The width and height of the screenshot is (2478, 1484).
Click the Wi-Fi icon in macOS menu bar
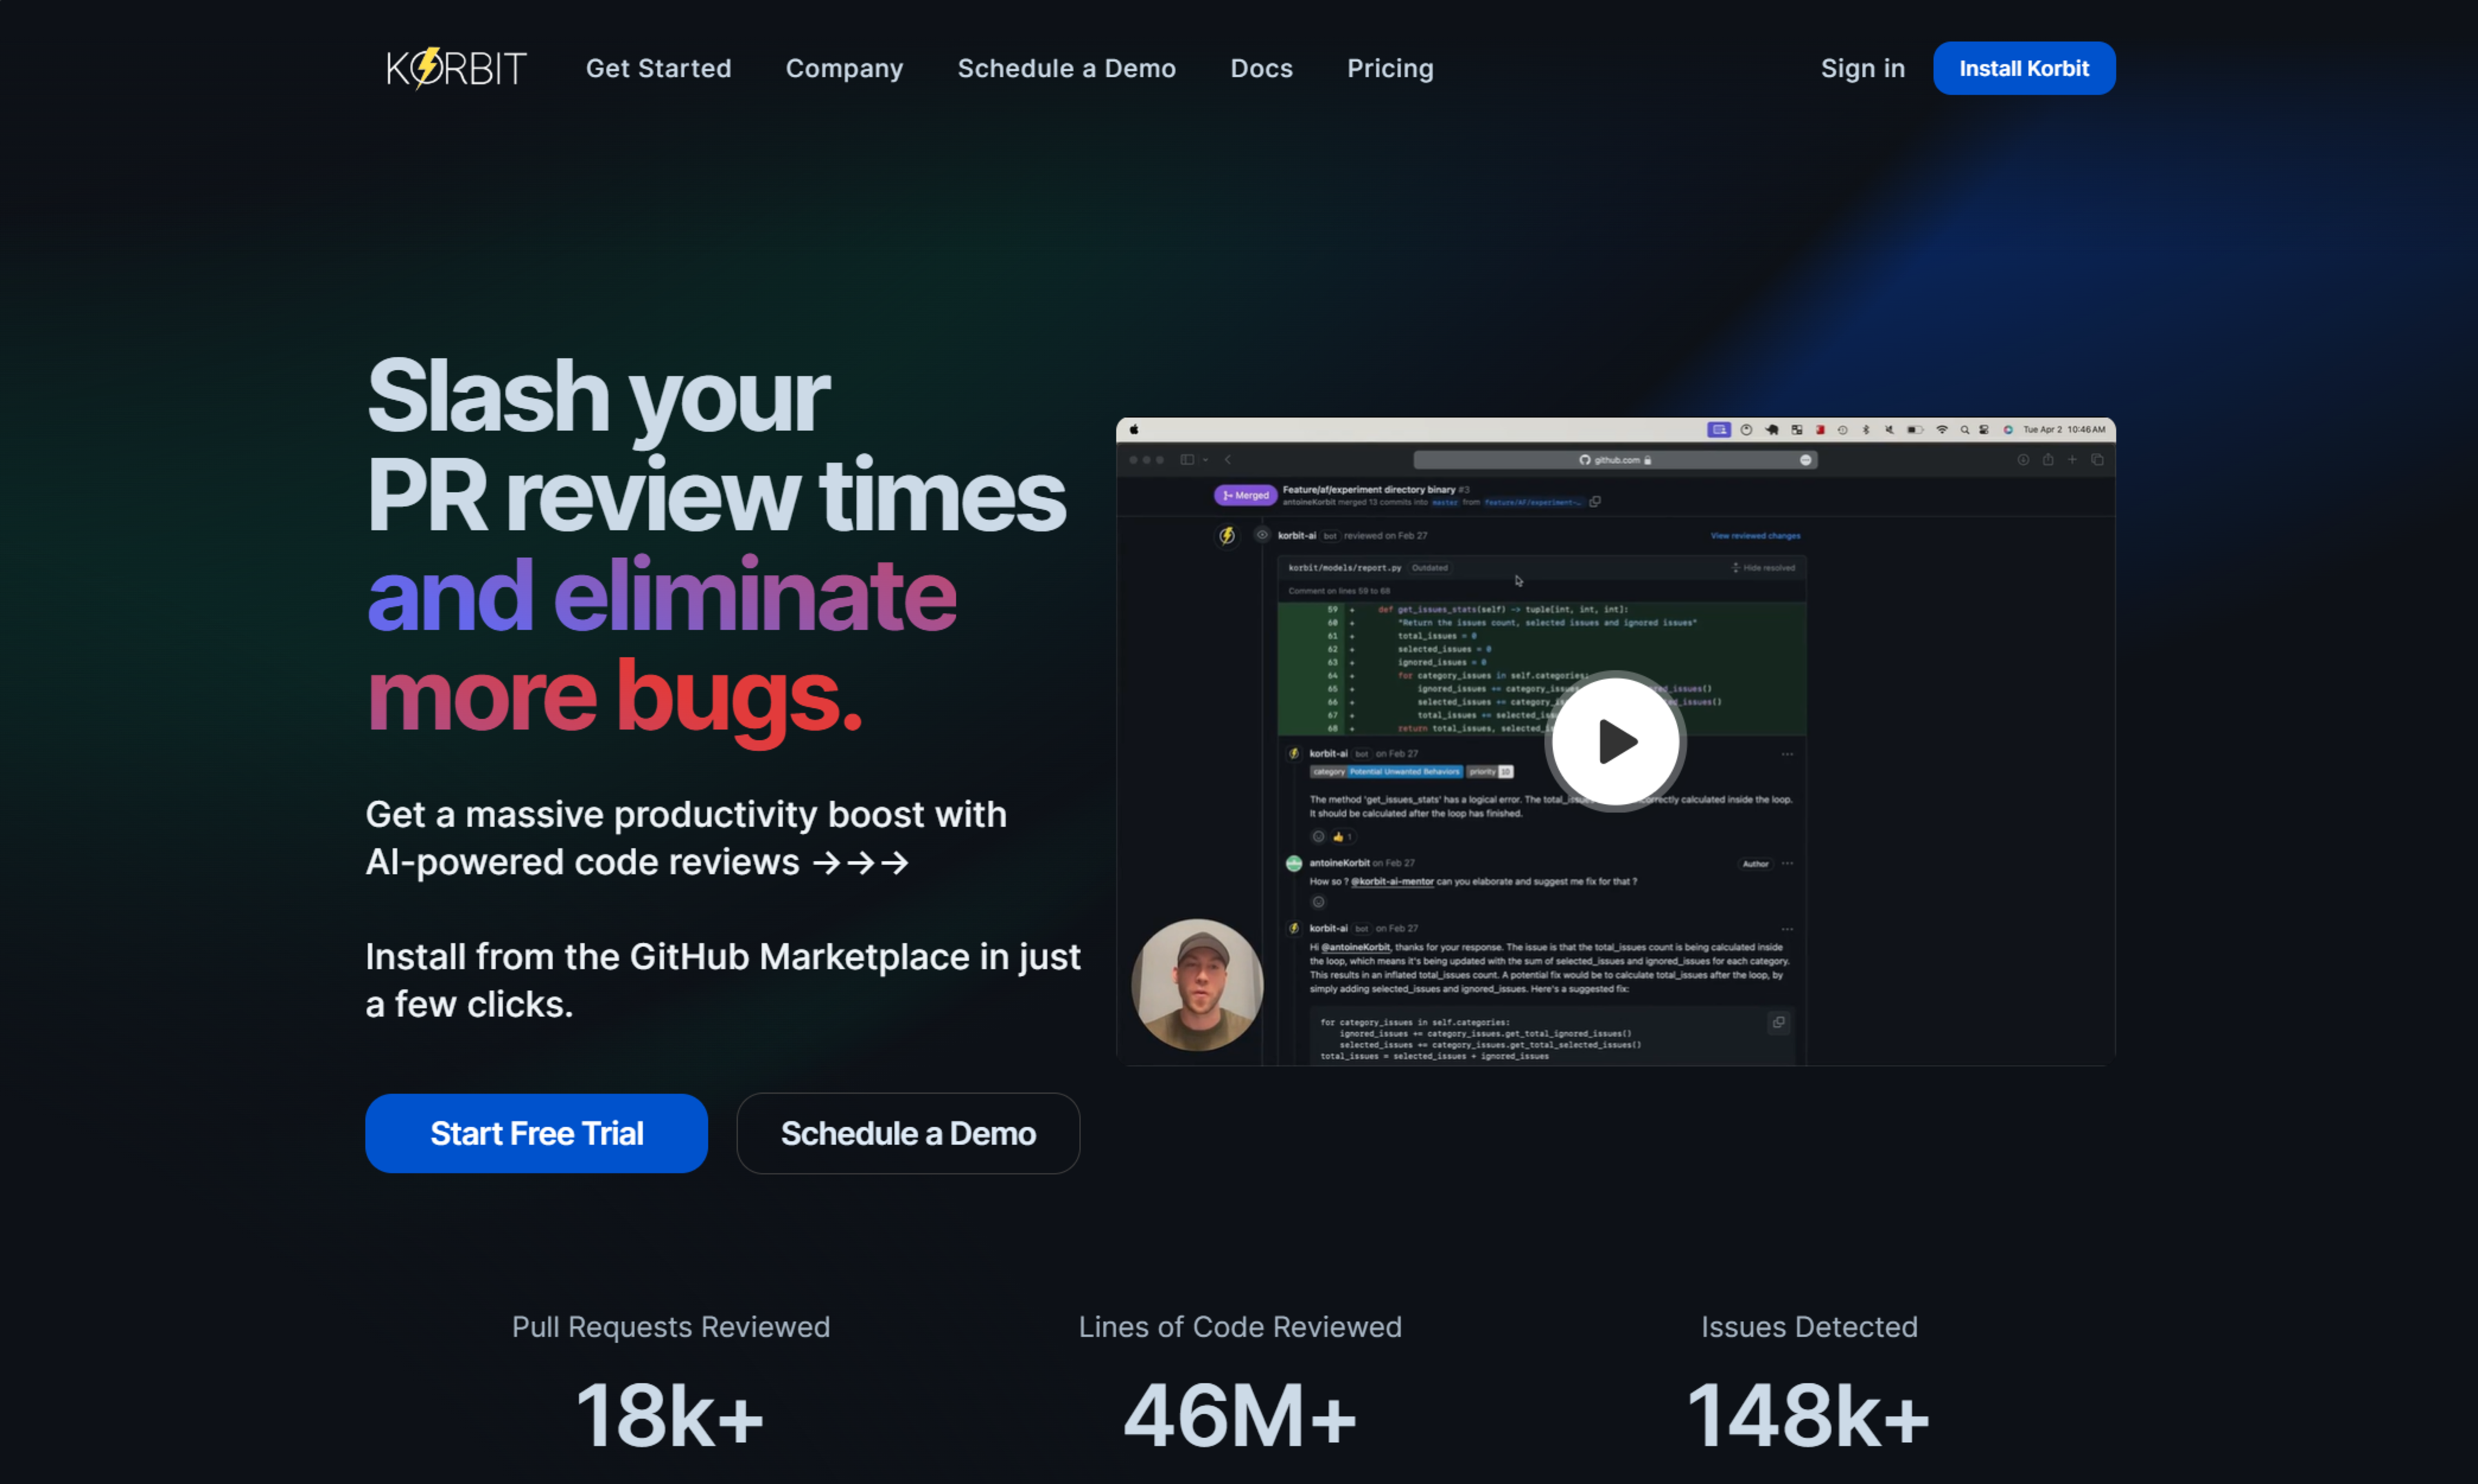coord(1941,430)
